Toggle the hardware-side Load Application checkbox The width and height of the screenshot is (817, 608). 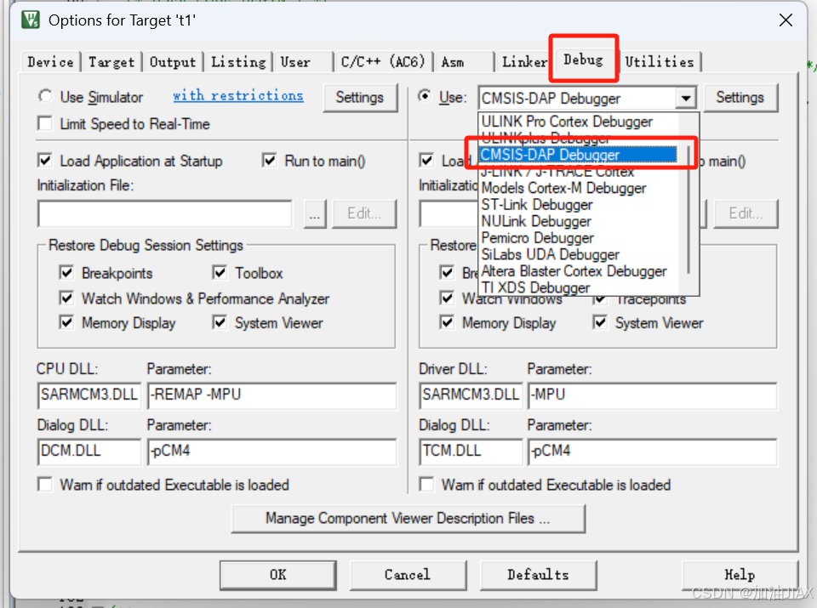pos(426,161)
